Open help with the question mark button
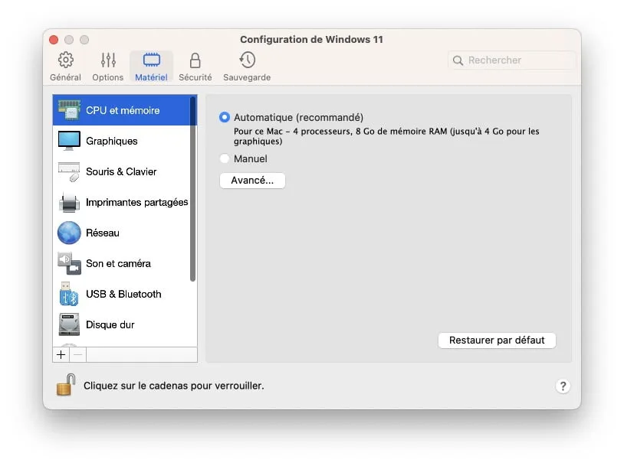624x466 pixels. [563, 386]
